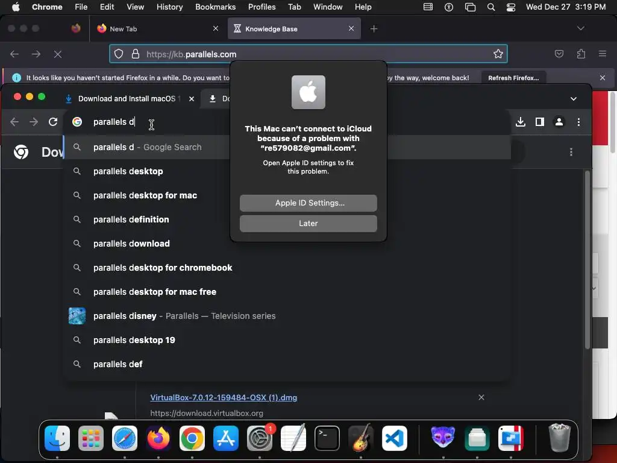Bookmark kb.parallels.com with the star icon
Image resolution: width=617 pixels, height=463 pixels.
[498, 54]
